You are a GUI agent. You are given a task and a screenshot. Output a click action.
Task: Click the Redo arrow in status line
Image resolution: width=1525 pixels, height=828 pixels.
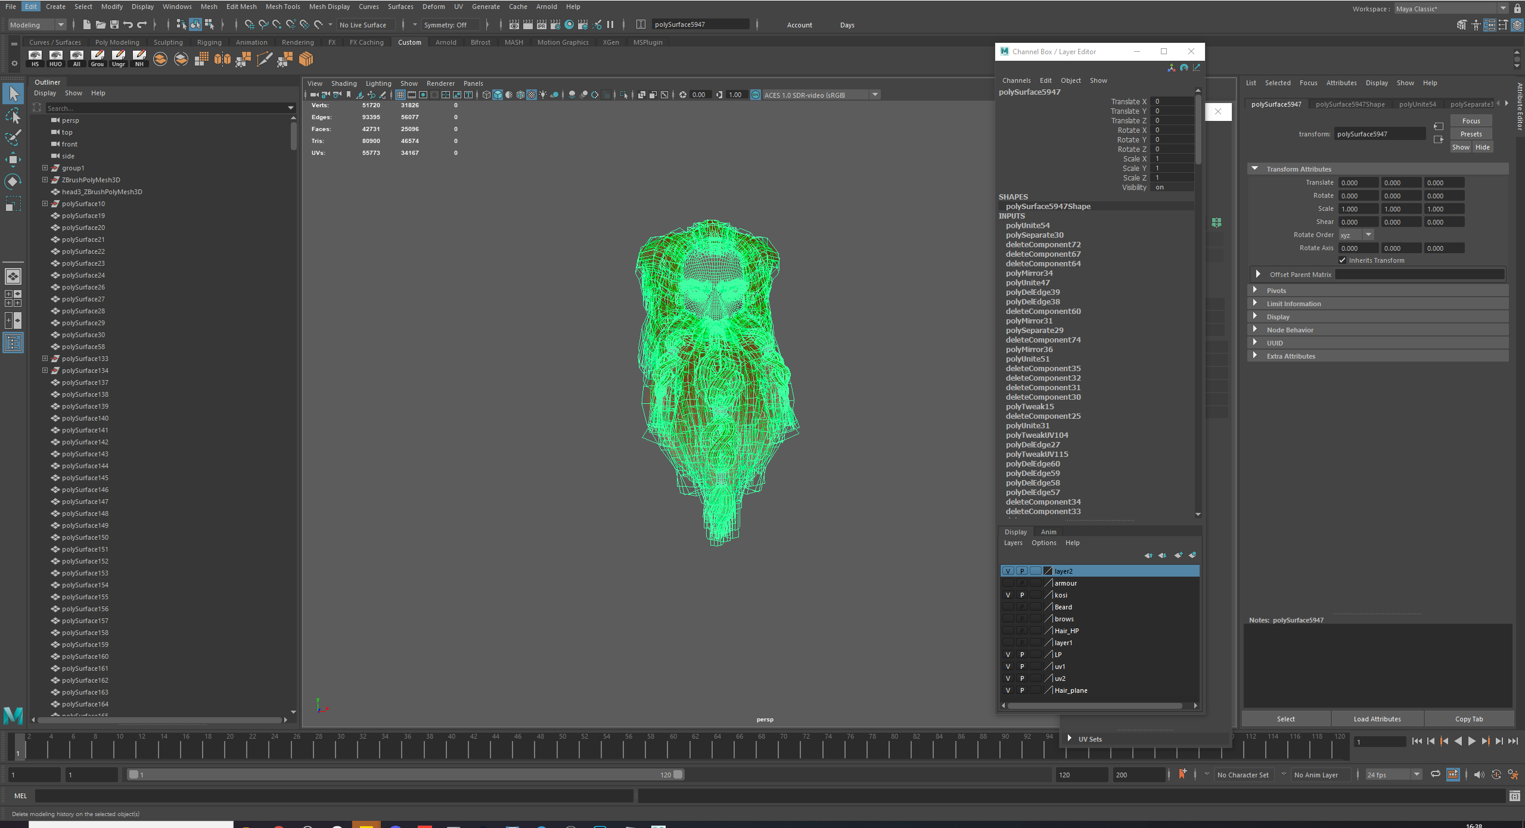click(142, 24)
